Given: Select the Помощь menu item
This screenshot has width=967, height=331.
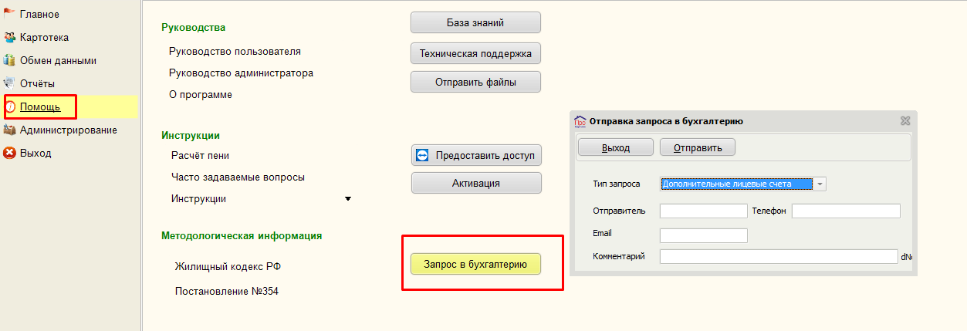Looking at the screenshot, I should tap(40, 106).
